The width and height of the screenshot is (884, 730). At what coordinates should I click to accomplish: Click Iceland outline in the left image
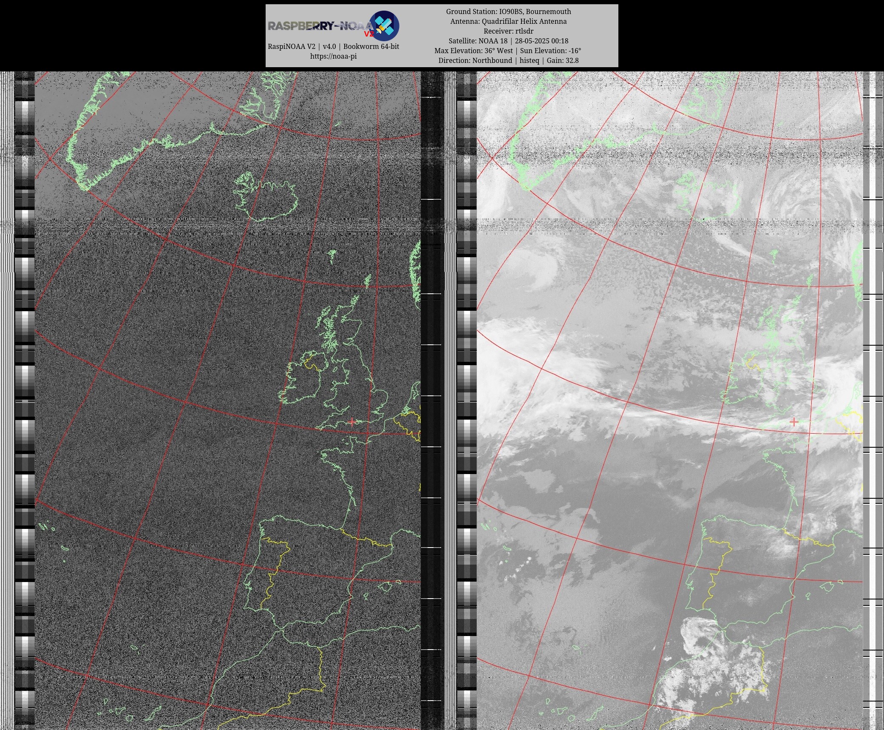coord(266,196)
